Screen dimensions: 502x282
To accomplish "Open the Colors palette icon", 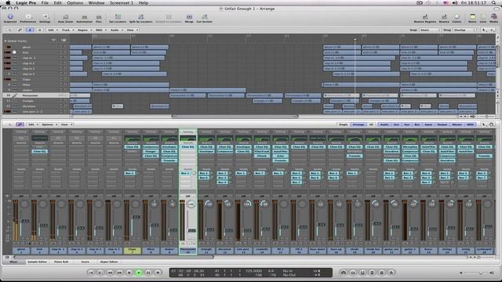I will pos(457,17).
